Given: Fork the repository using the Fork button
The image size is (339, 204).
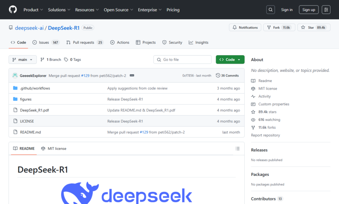Looking at the screenshot, I should point(279,27).
